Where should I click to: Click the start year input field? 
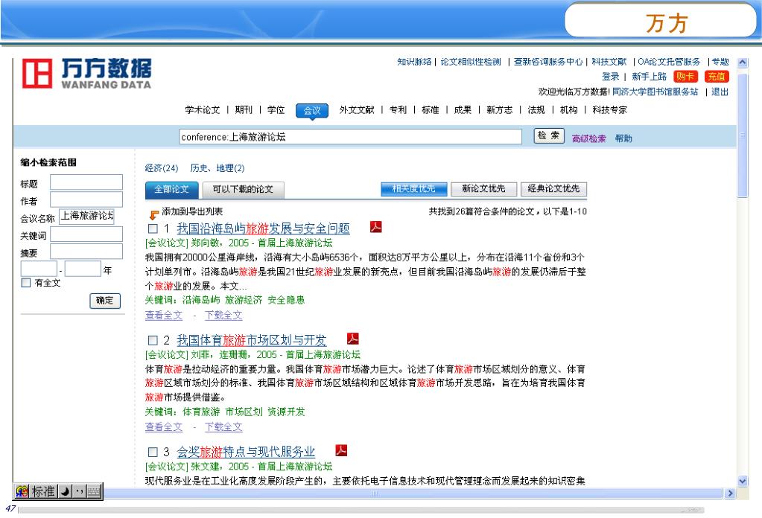(39, 269)
